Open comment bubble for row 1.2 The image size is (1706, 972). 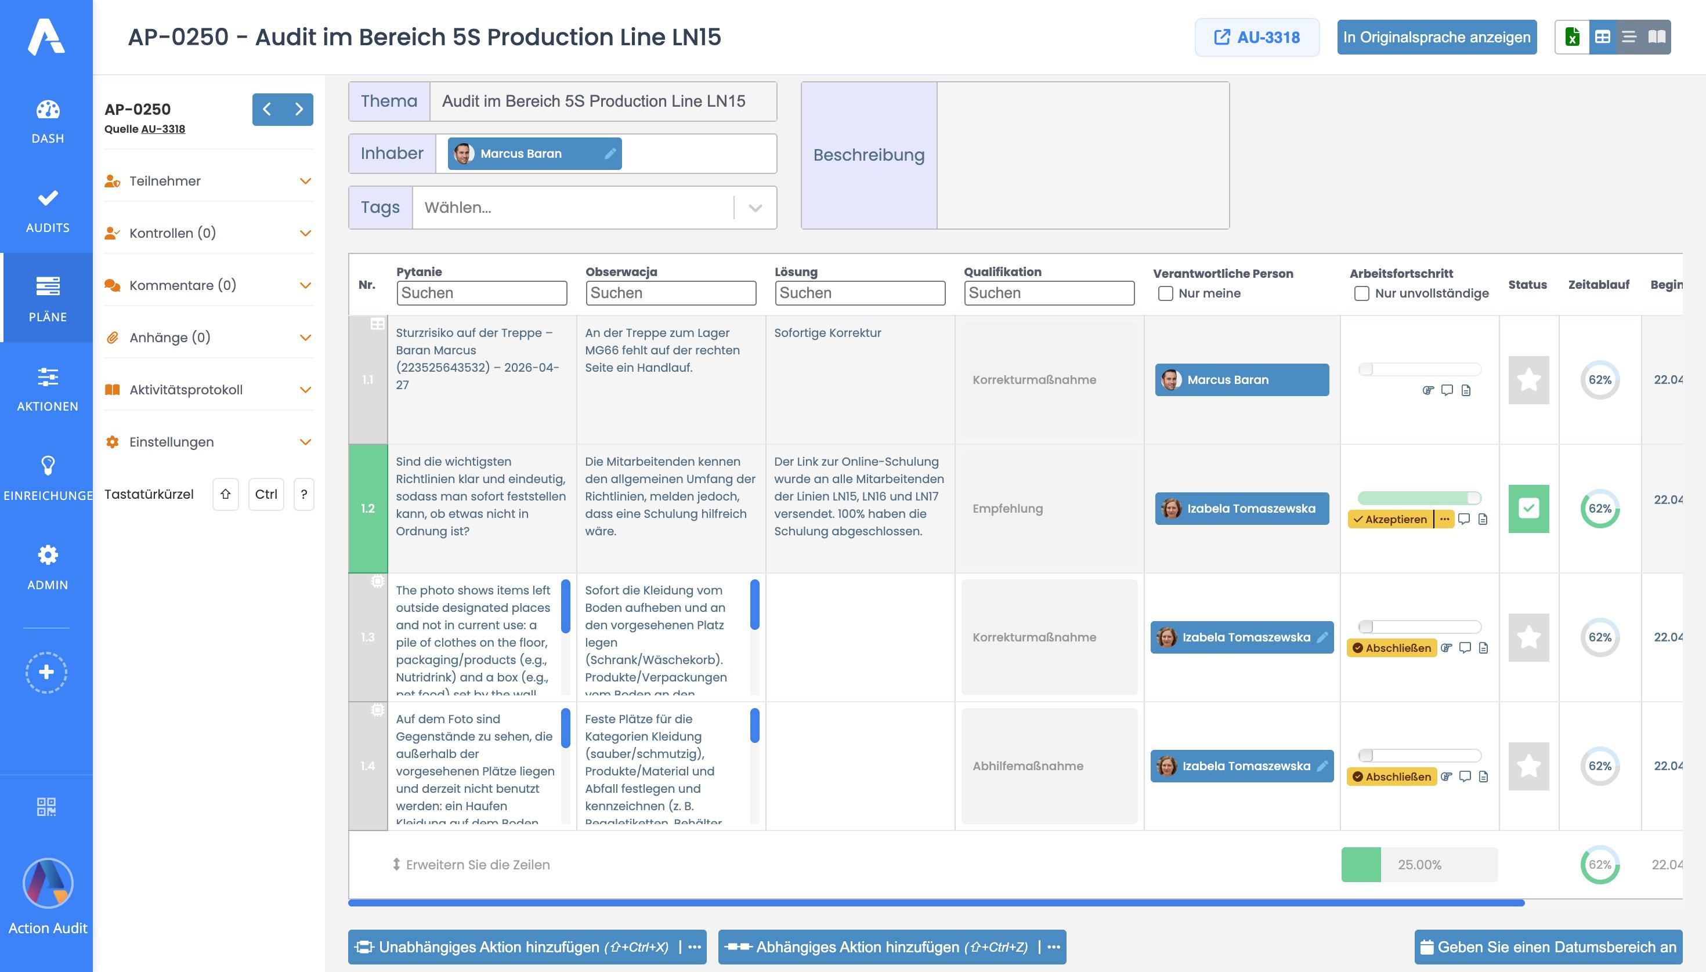coord(1464,520)
